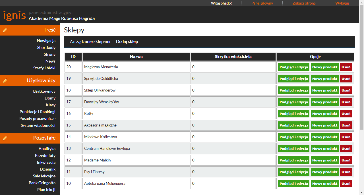
Task: Click the vertical page scrollbar
Action: point(361,68)
